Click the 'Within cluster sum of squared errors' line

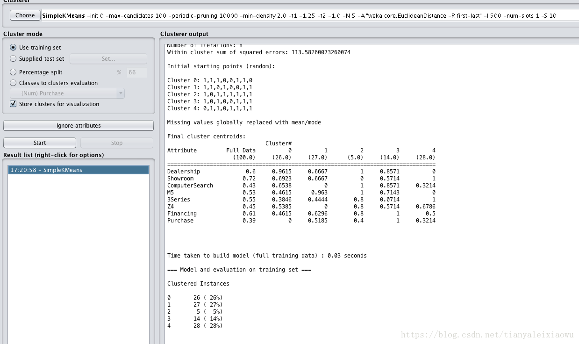click(259, 52)
